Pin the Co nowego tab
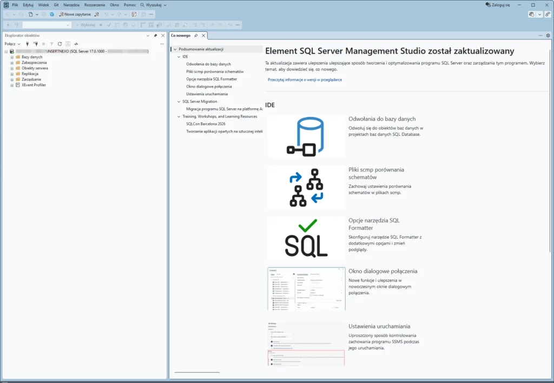 (x=196, y=35)
